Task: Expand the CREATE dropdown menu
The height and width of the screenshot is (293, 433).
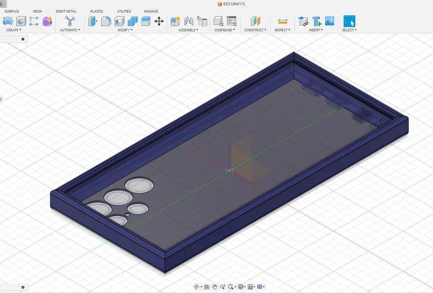Action: tap(14, 30)
